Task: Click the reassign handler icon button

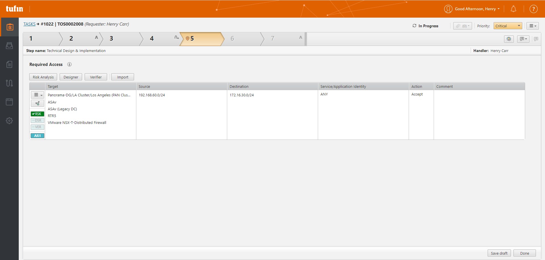Action: 509,39
